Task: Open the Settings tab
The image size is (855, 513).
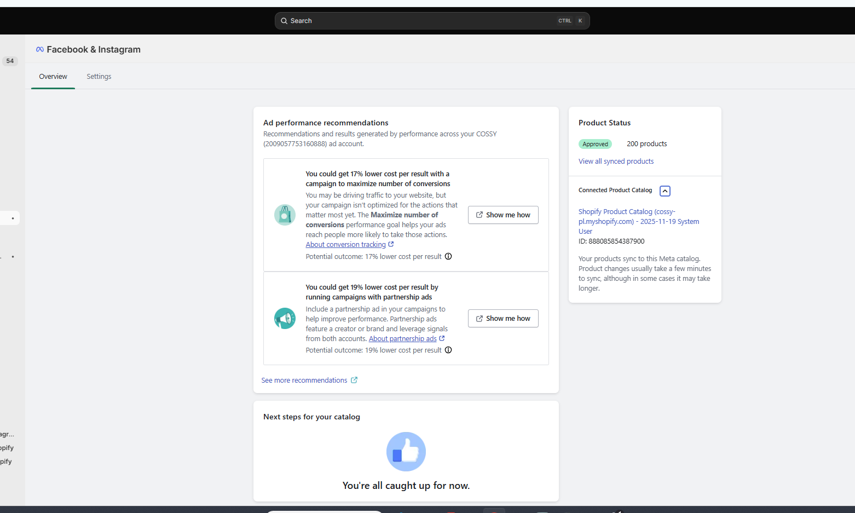Action: point(99,77)
